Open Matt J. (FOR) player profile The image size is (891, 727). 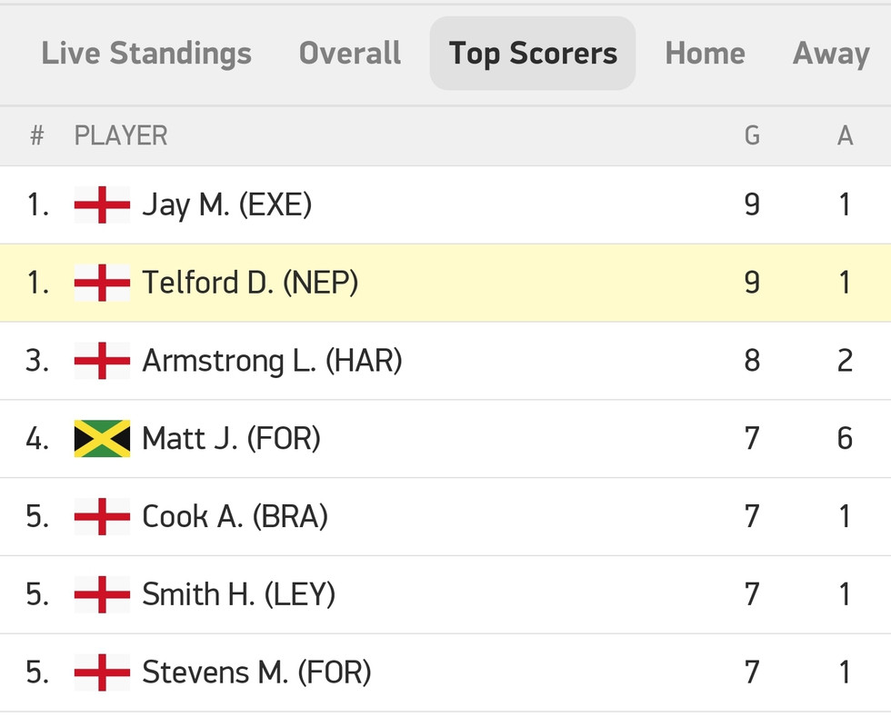click(231, 438)
